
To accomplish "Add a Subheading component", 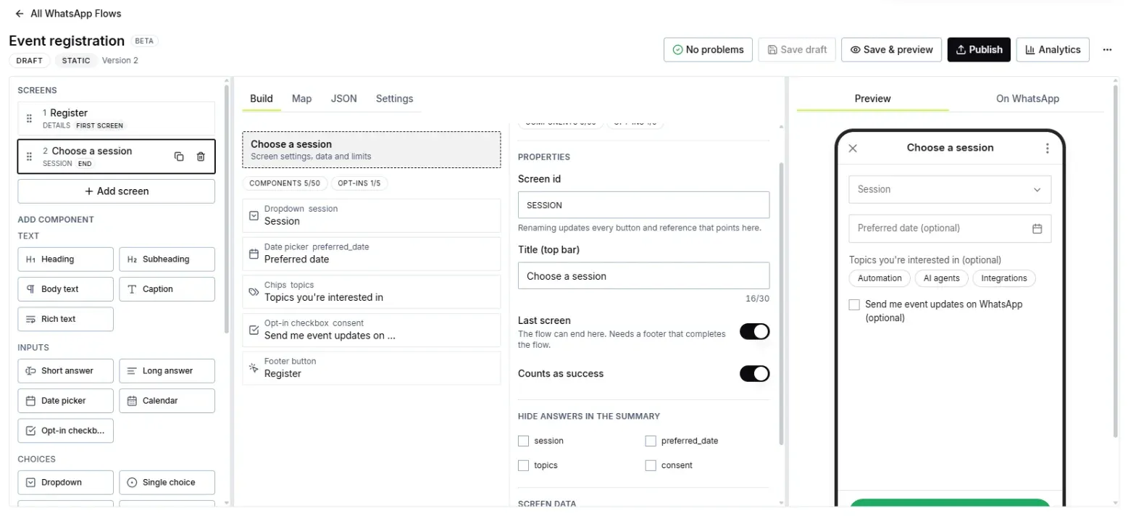I will (x=167, y=259).
